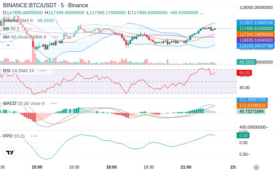Screen dimensions: 276x172
Task: Select the Volume SMA 9 legend label
Action: click(x=18, y=21)
